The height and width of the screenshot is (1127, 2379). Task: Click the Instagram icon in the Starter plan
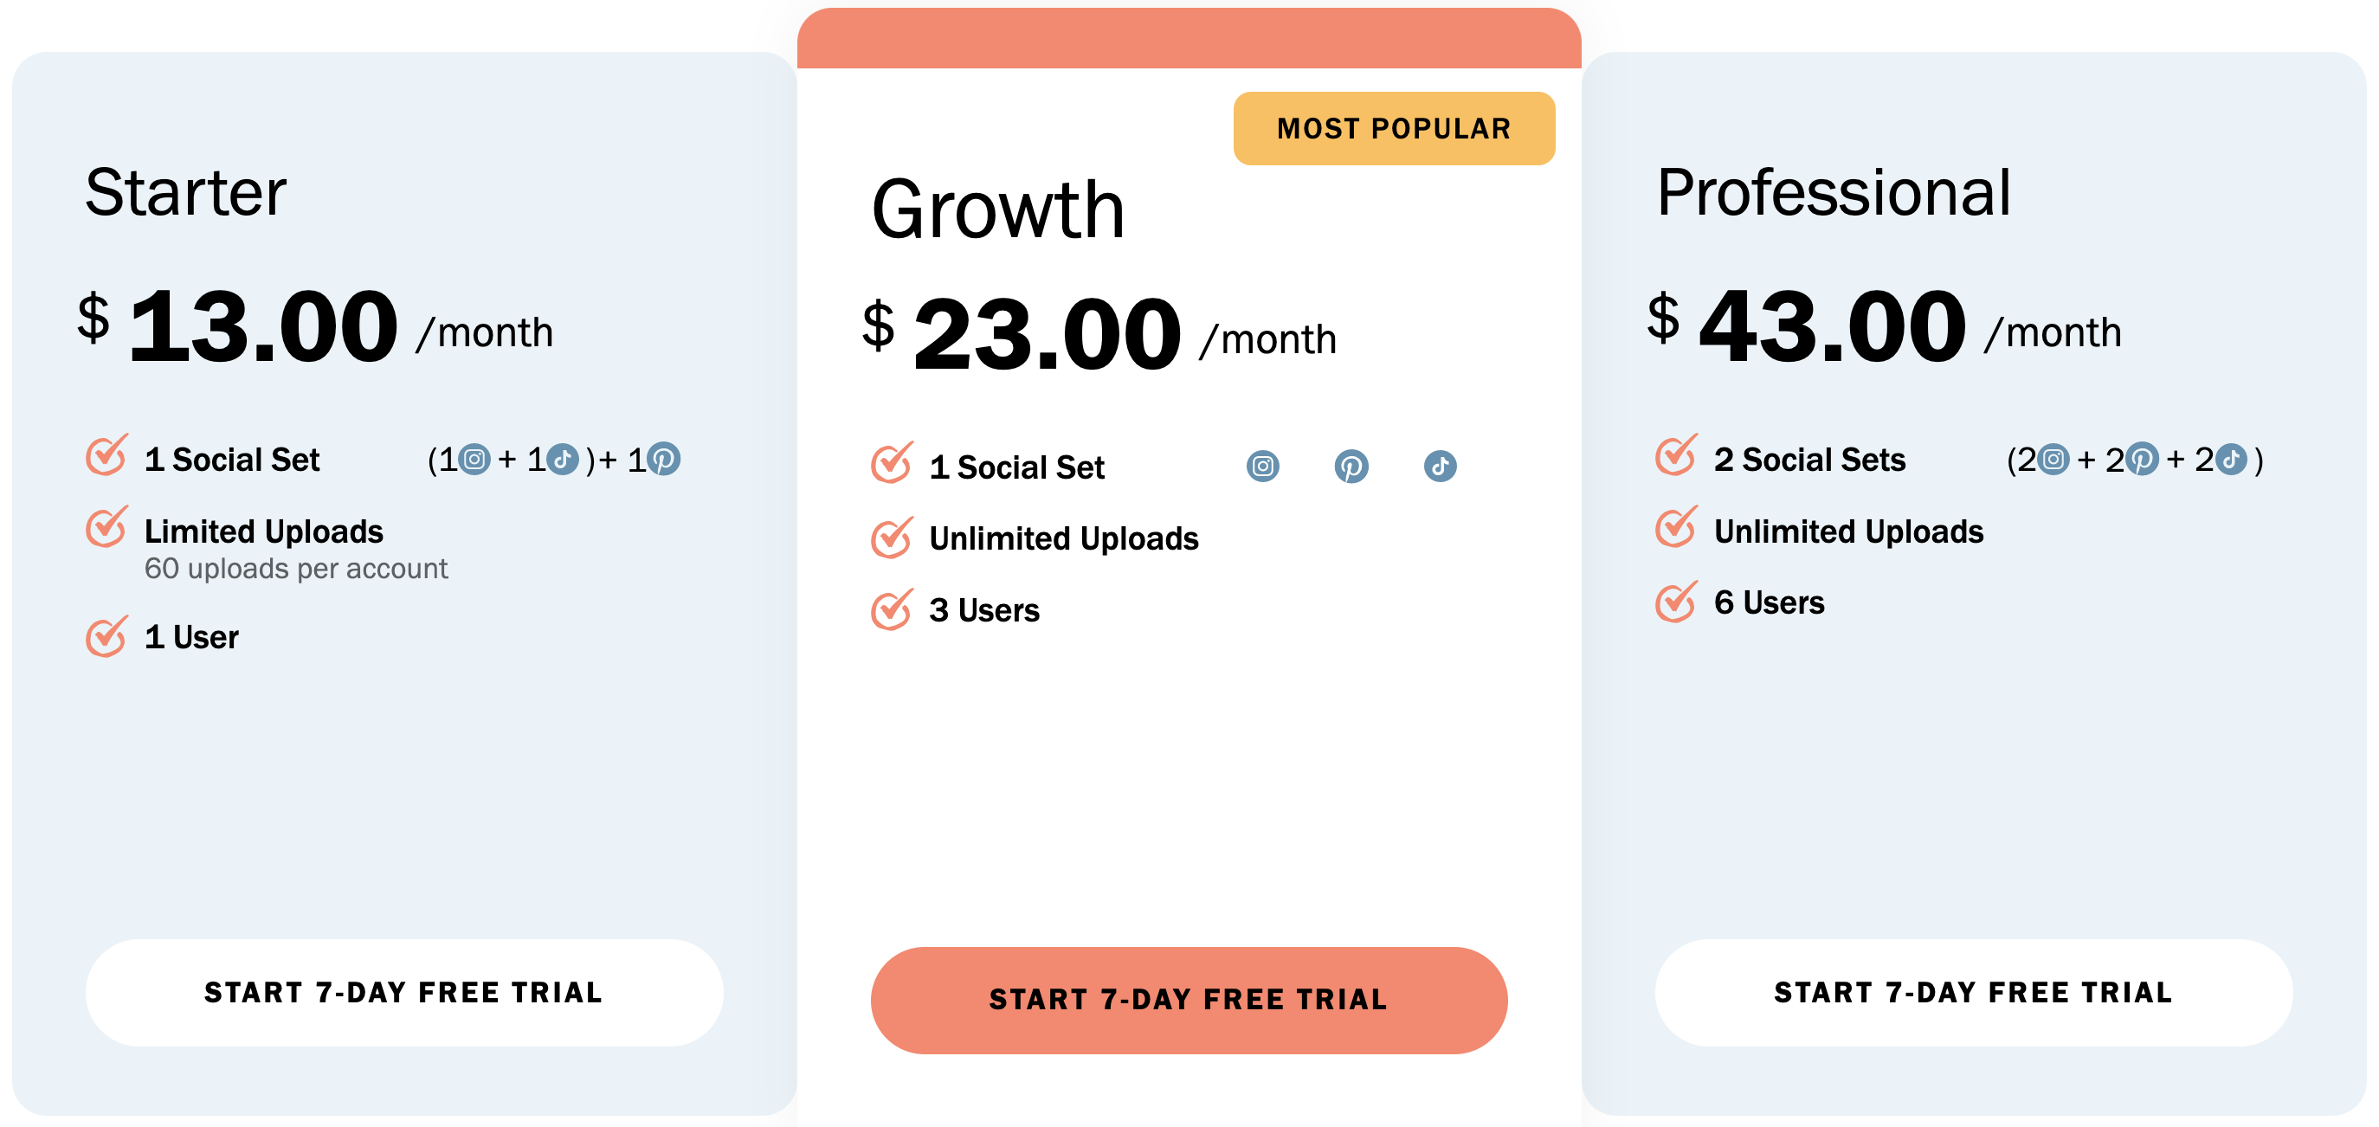pyautogui.click(x=474, y=459)
